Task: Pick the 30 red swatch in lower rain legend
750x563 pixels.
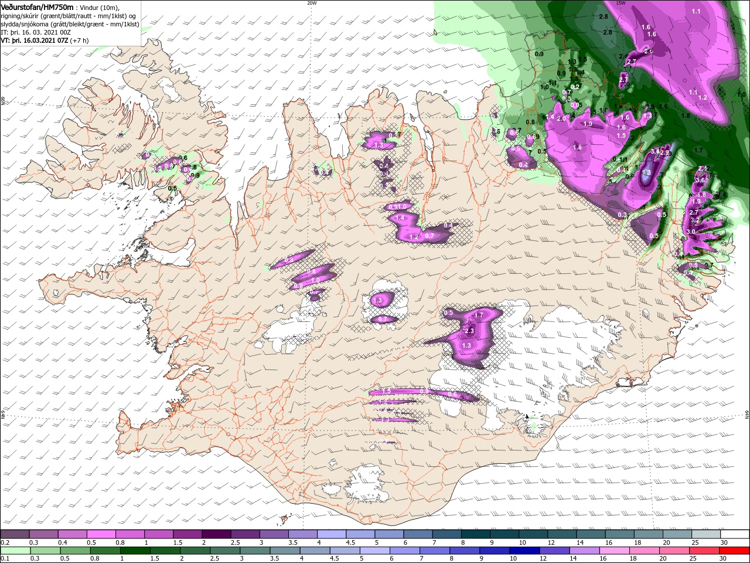Action: pyautogui.click(x=735, y=551)
